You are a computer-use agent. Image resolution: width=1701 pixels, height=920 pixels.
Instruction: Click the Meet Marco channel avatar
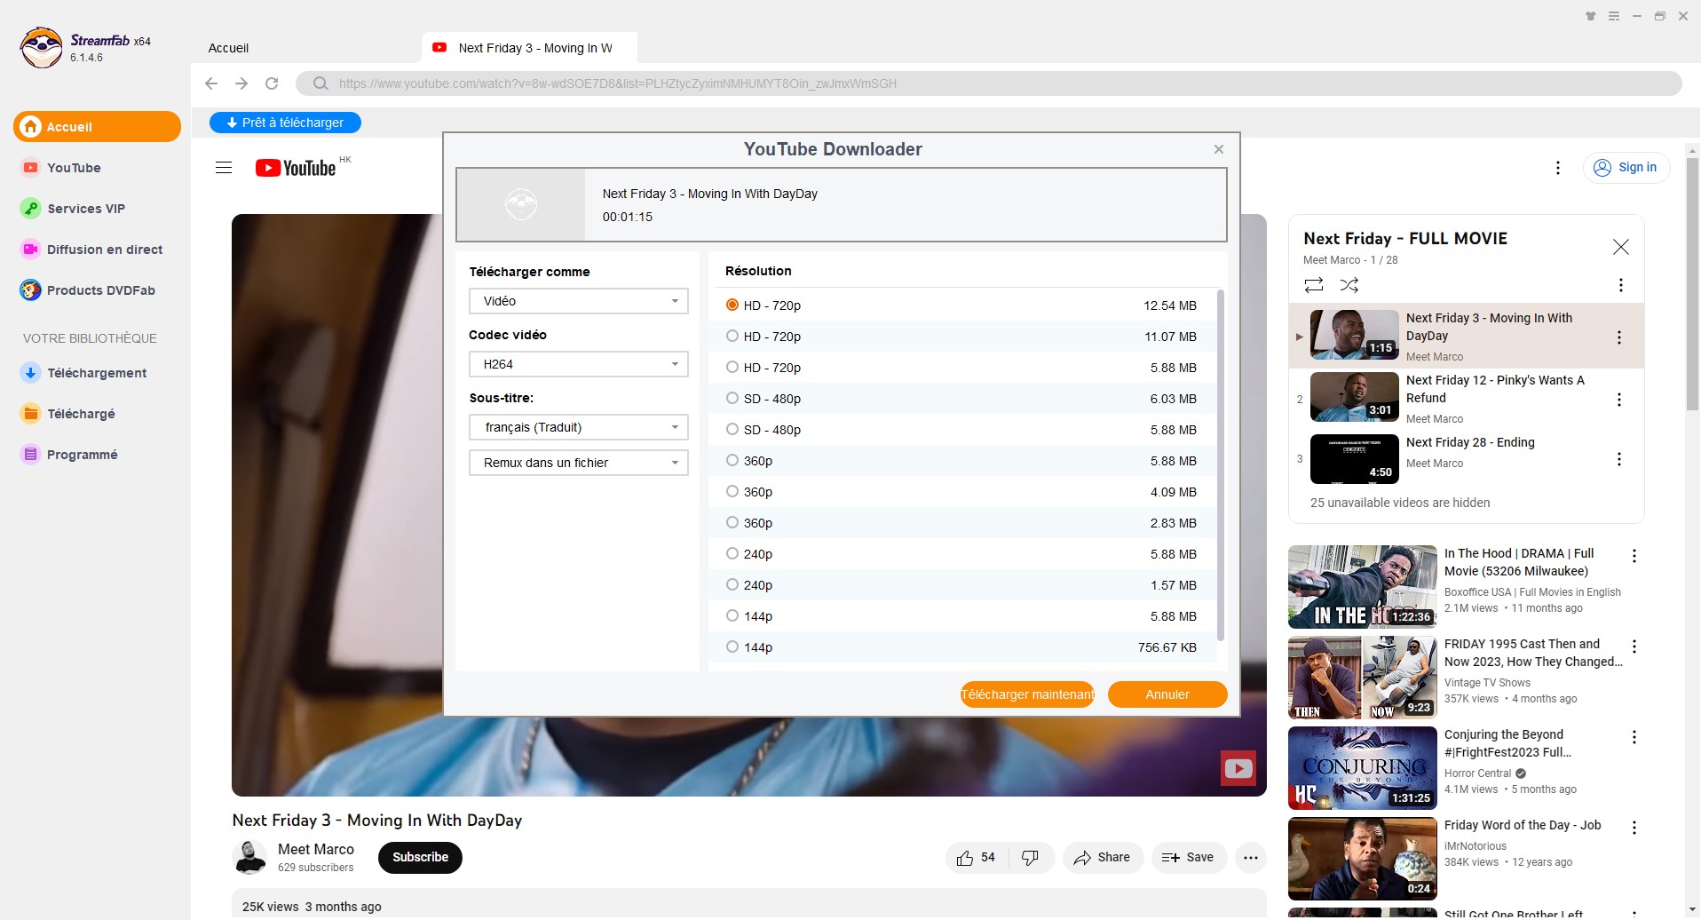[x=249, y=857]
